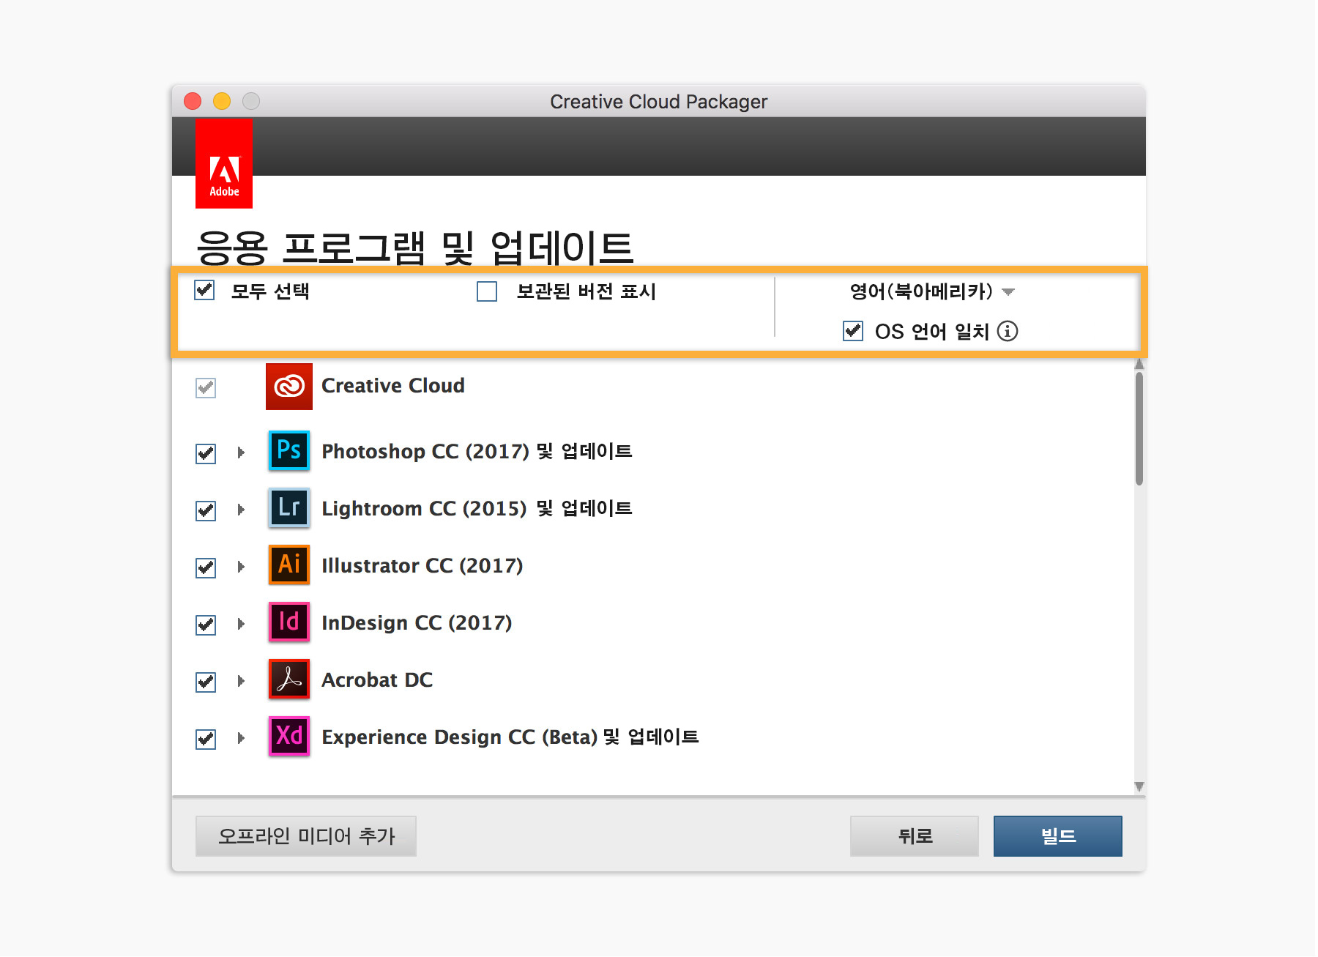Expand the Acrobat DC row

[x=241, y=681]
